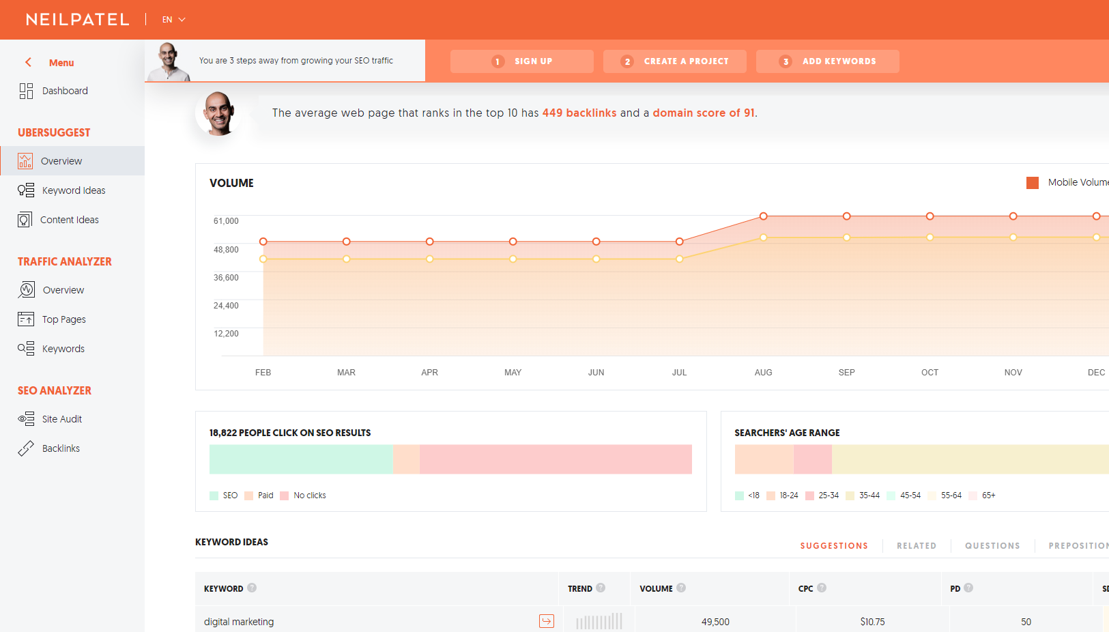Screen dimensions: 1109x632
Task: Toggle Mobile Volume legend swatch
Action: click(1033, 183)
